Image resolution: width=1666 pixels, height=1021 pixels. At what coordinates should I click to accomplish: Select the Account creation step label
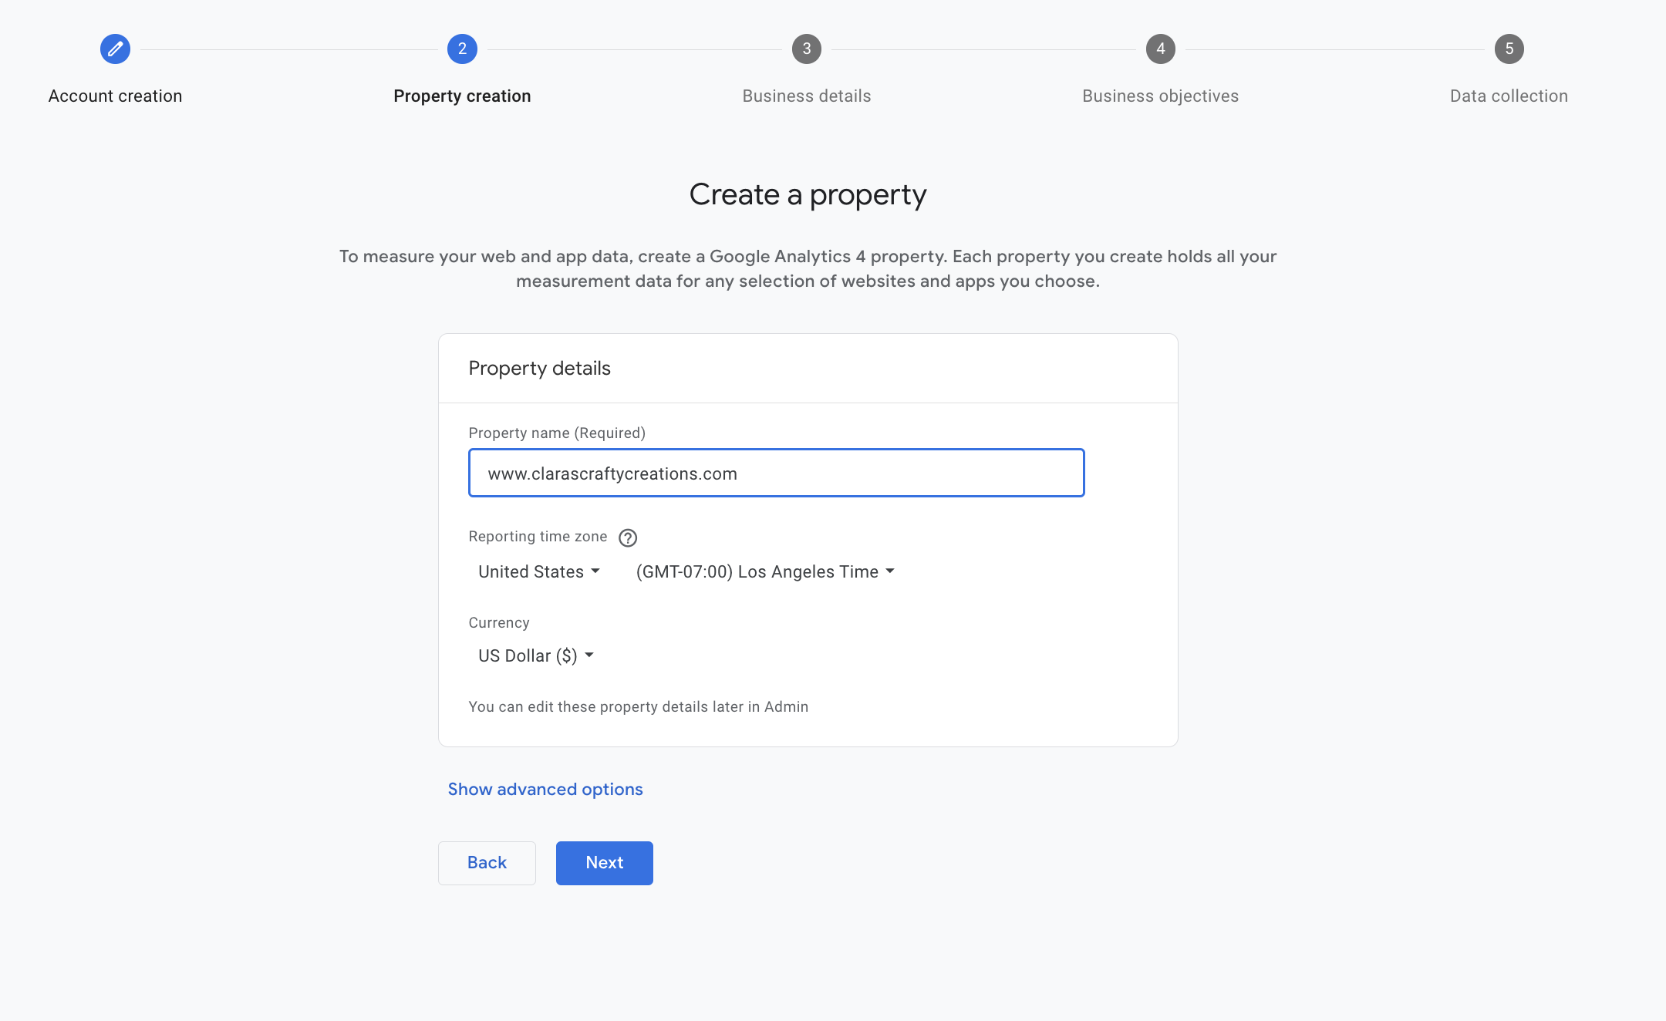click(115, 96)
